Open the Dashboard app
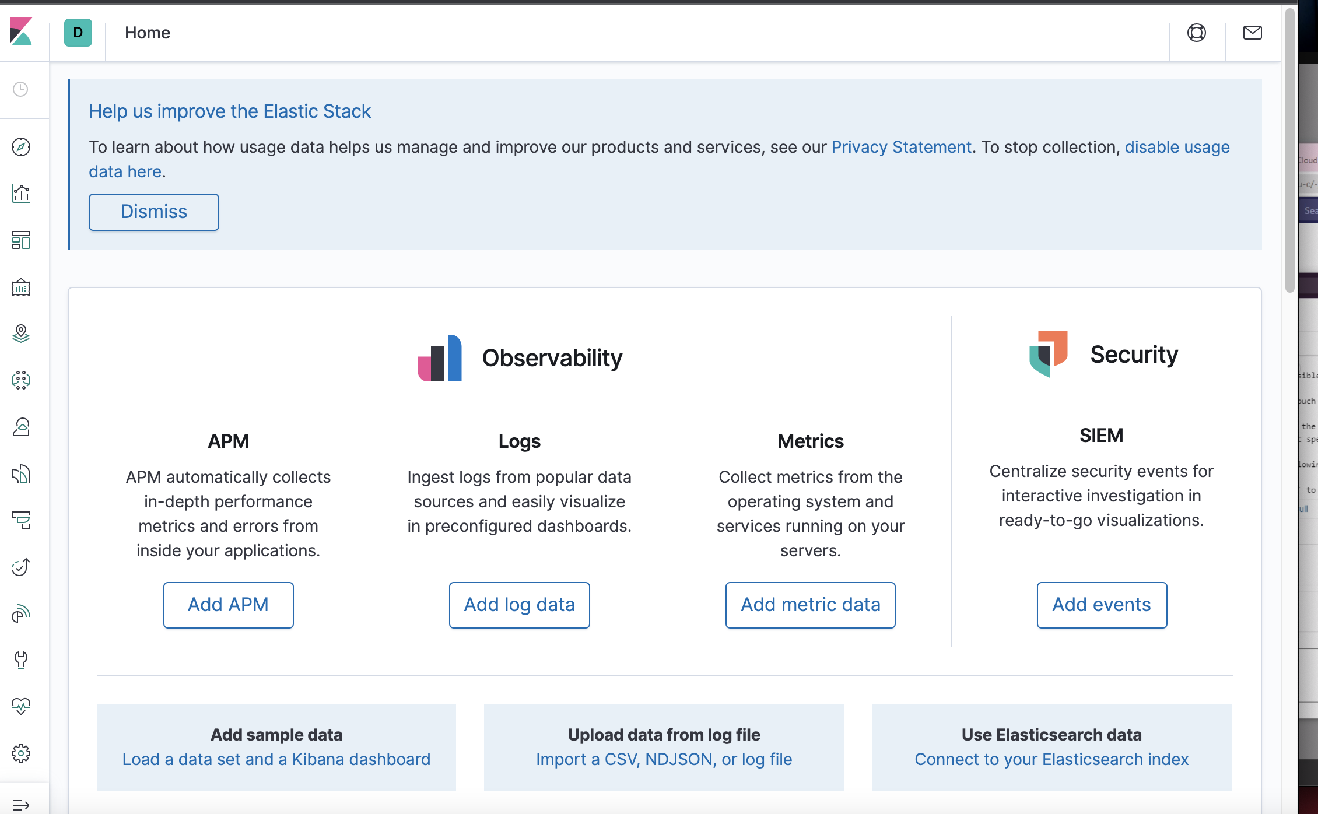This screenshot has height=814, width=1318. tap(21, 240)
